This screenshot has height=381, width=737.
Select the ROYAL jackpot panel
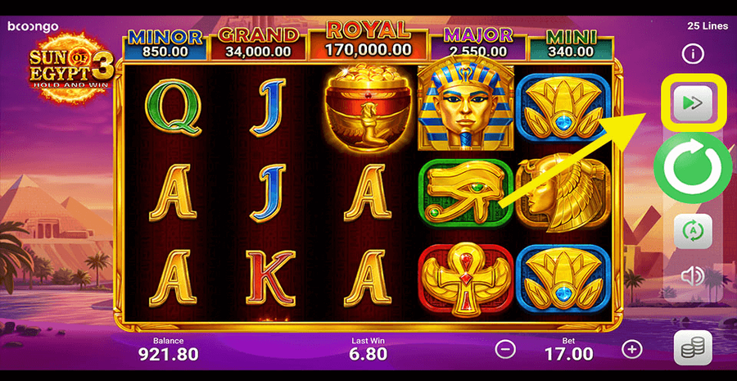tap(368, 40)
